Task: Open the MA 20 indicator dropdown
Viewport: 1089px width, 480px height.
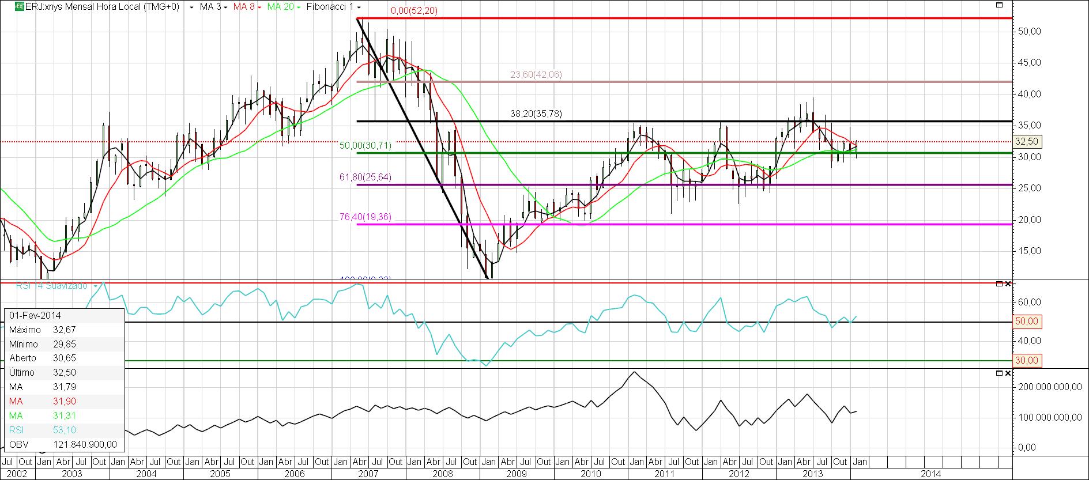Action: 300,7
